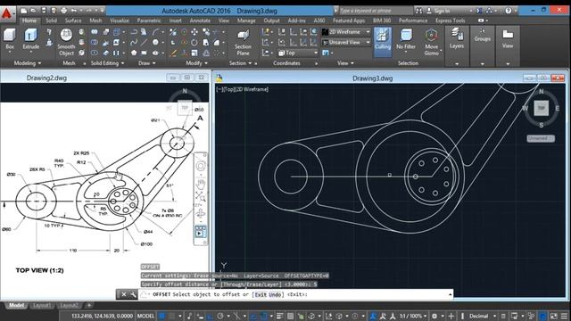Switch to the Solid ribbon tab
This screenshot has height=321, width=571.
tap(51, 21)
